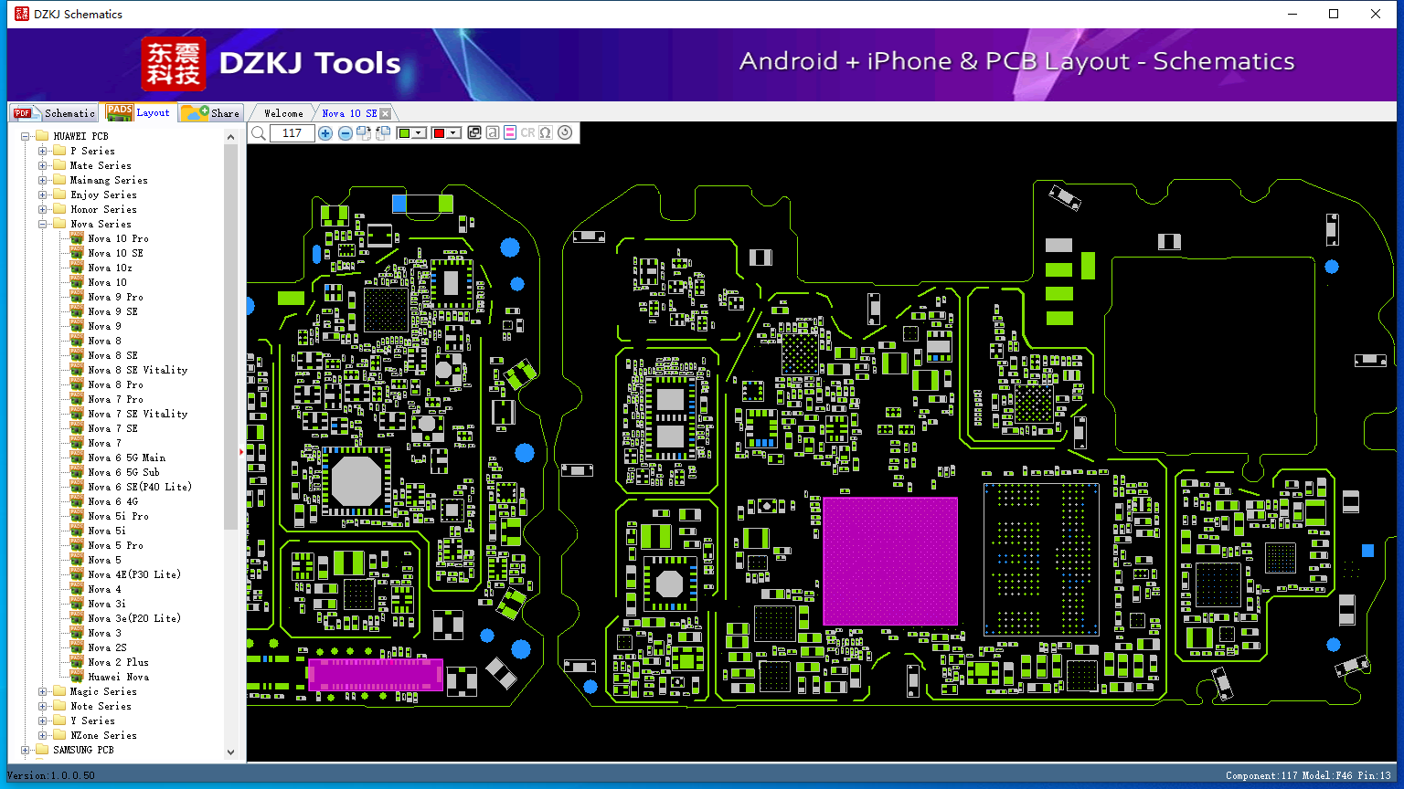The height and width of the screenshot is (789, 1404).
Task: Open the Share tab
Action: (211, 112)
